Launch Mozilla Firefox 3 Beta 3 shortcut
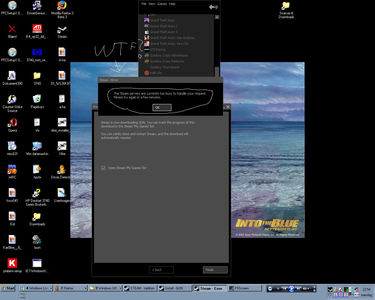Image resolution: width=375 pixels, height=300 pixels. pos(62,10)
